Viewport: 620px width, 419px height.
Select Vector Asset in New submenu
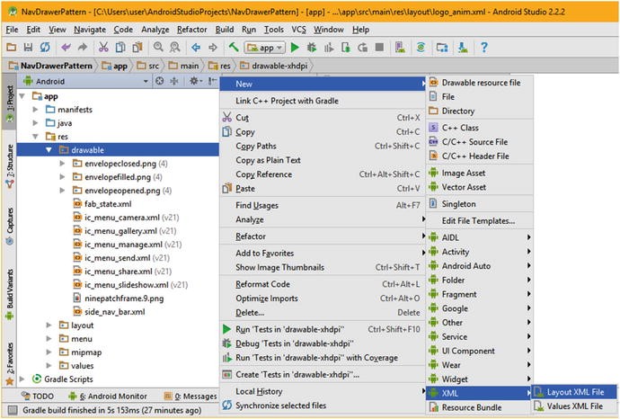[x=480, y=187]
